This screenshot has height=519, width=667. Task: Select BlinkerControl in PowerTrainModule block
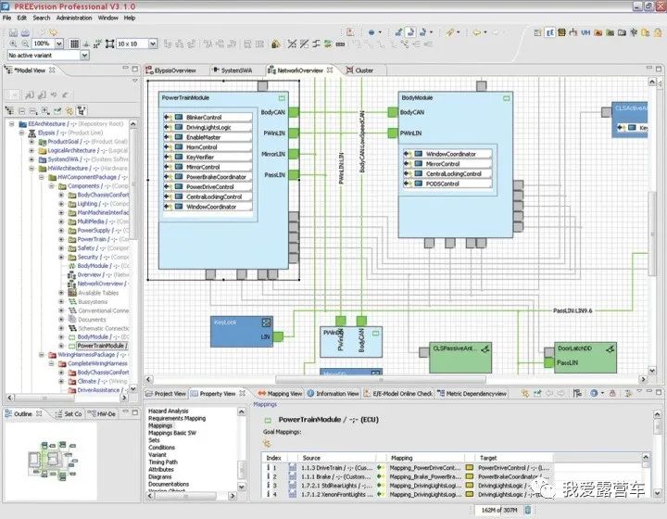(208, 118)
